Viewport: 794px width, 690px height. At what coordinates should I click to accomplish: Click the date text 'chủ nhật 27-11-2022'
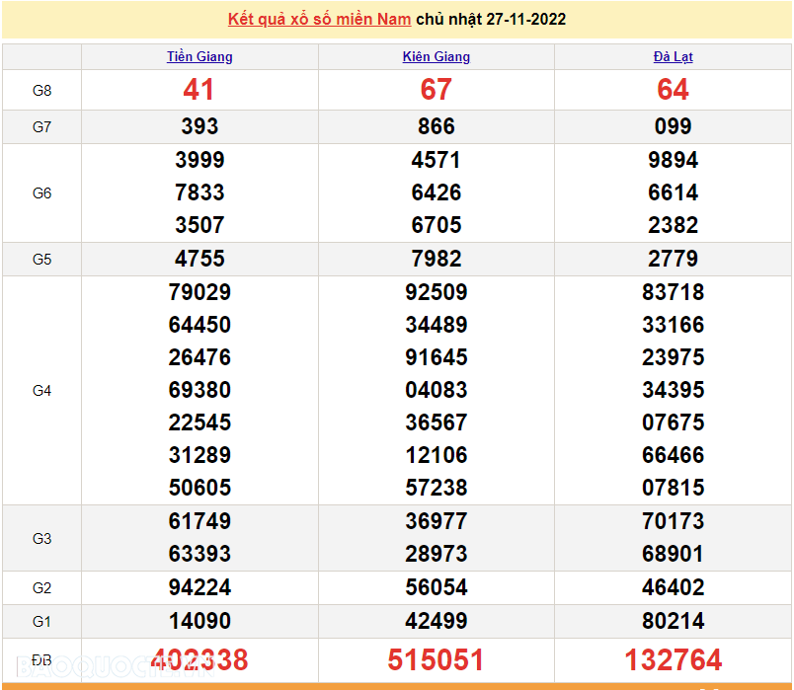(x=491, y=20)
